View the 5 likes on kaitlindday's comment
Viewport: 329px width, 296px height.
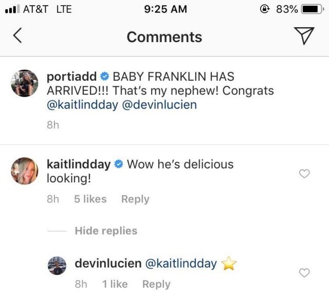tap(90, 199)
